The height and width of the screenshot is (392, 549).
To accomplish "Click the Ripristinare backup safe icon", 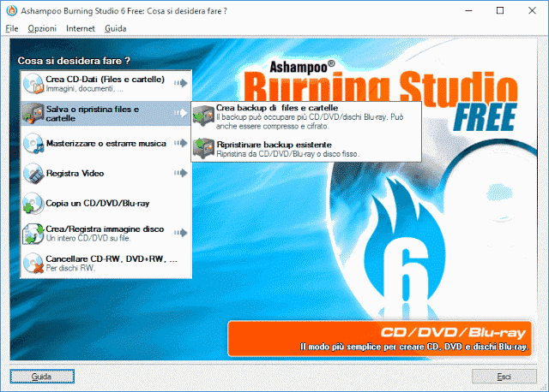I will (x=203, y=148).
